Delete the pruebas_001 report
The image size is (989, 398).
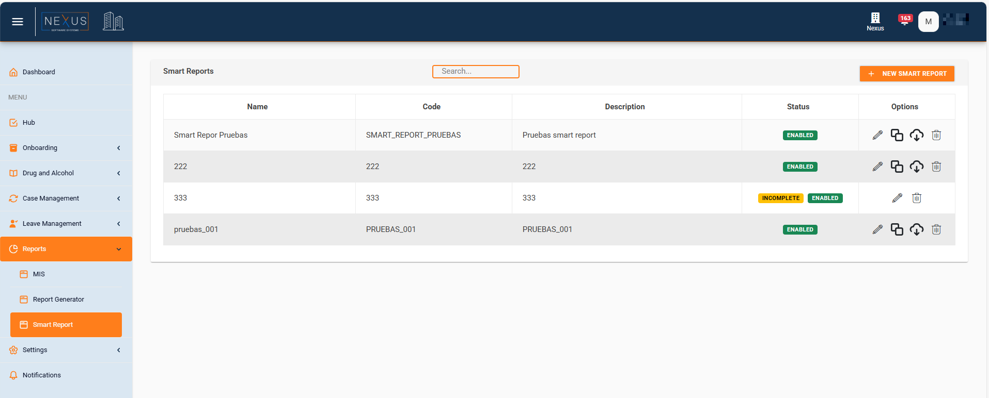pyautogui.click(x=936, y=229)
